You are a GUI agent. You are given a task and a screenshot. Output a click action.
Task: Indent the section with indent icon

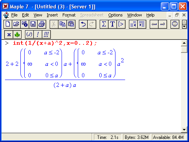point(142,24)
